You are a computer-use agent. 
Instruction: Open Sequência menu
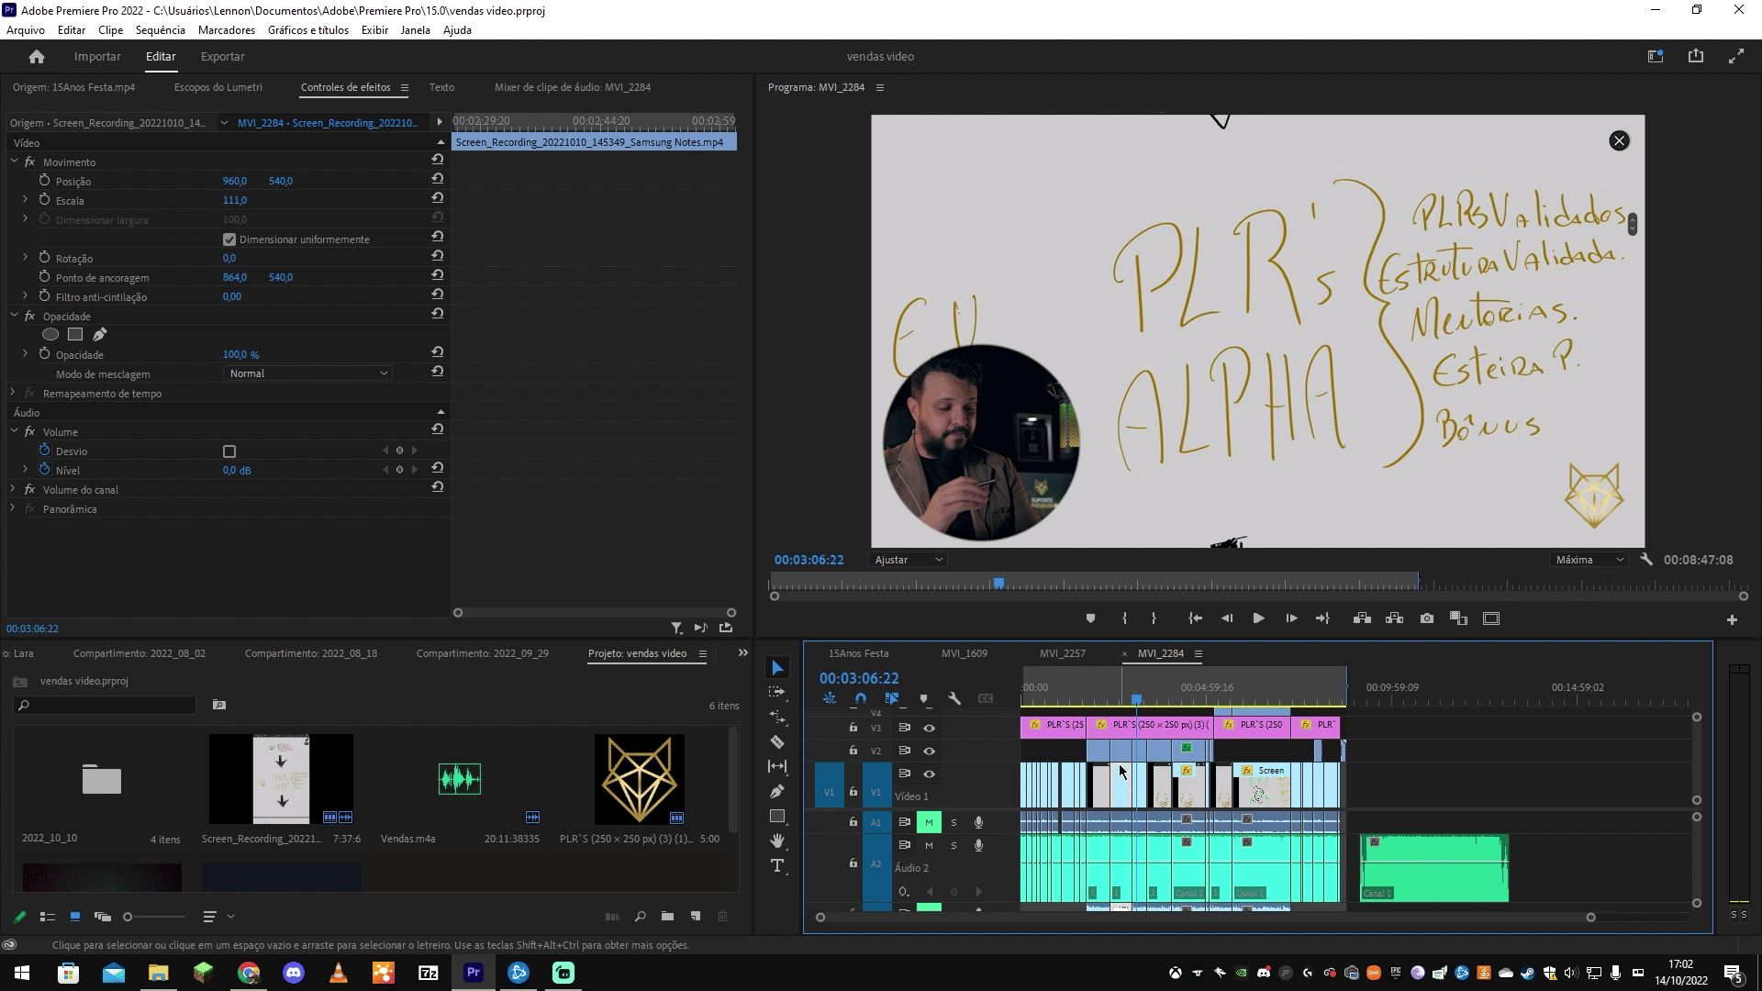click(x=160, y=29)
